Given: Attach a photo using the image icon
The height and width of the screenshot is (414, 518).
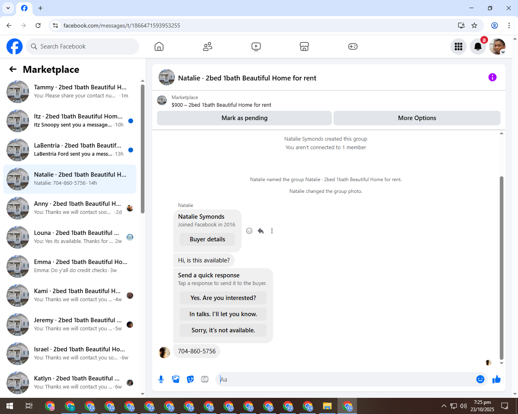Looking at the screenshot, I should (x=176, y=379).
